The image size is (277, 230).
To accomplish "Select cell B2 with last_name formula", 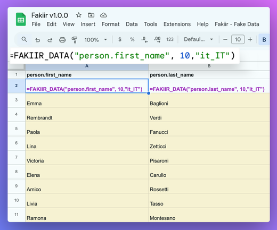I will tap(209, 86).
